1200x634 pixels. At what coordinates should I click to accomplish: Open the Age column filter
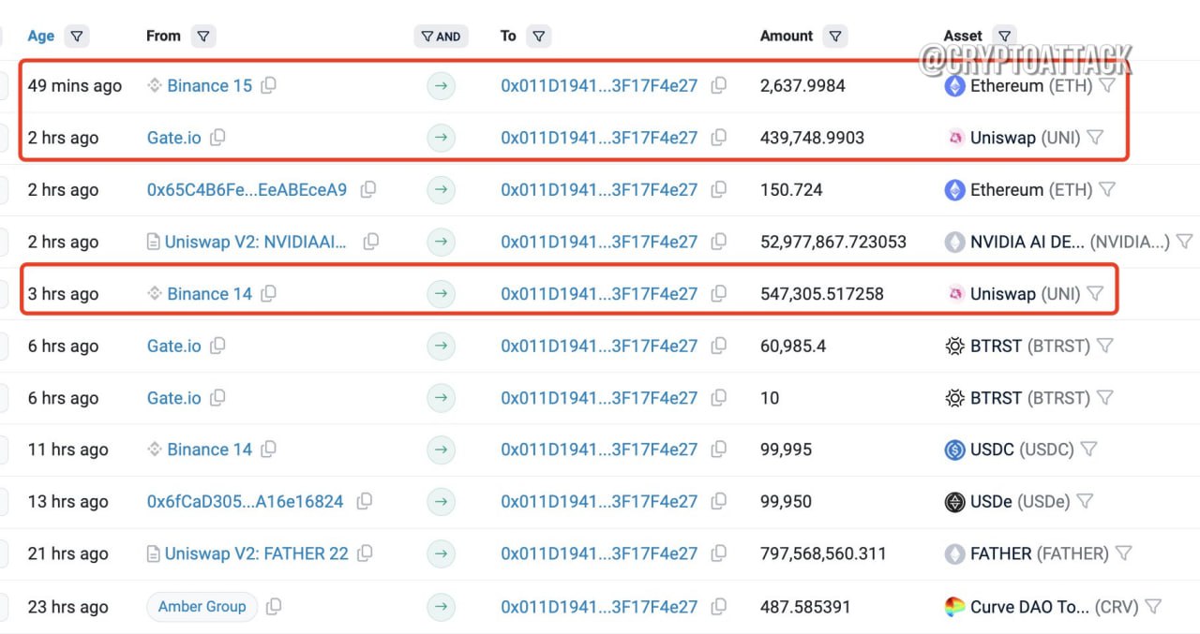(x=78, y=37)
